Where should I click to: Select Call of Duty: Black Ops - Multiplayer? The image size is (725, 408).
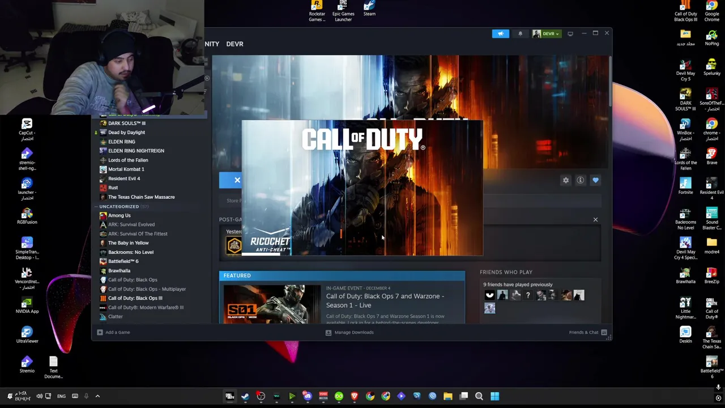click(147, 289)
